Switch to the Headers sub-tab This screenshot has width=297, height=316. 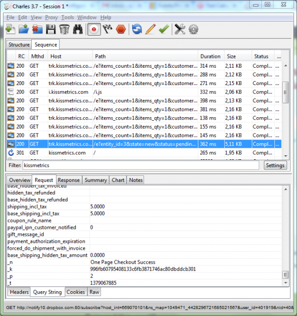[19, 292]
